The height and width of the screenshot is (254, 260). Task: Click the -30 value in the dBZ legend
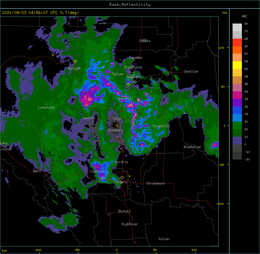[247, 160]
